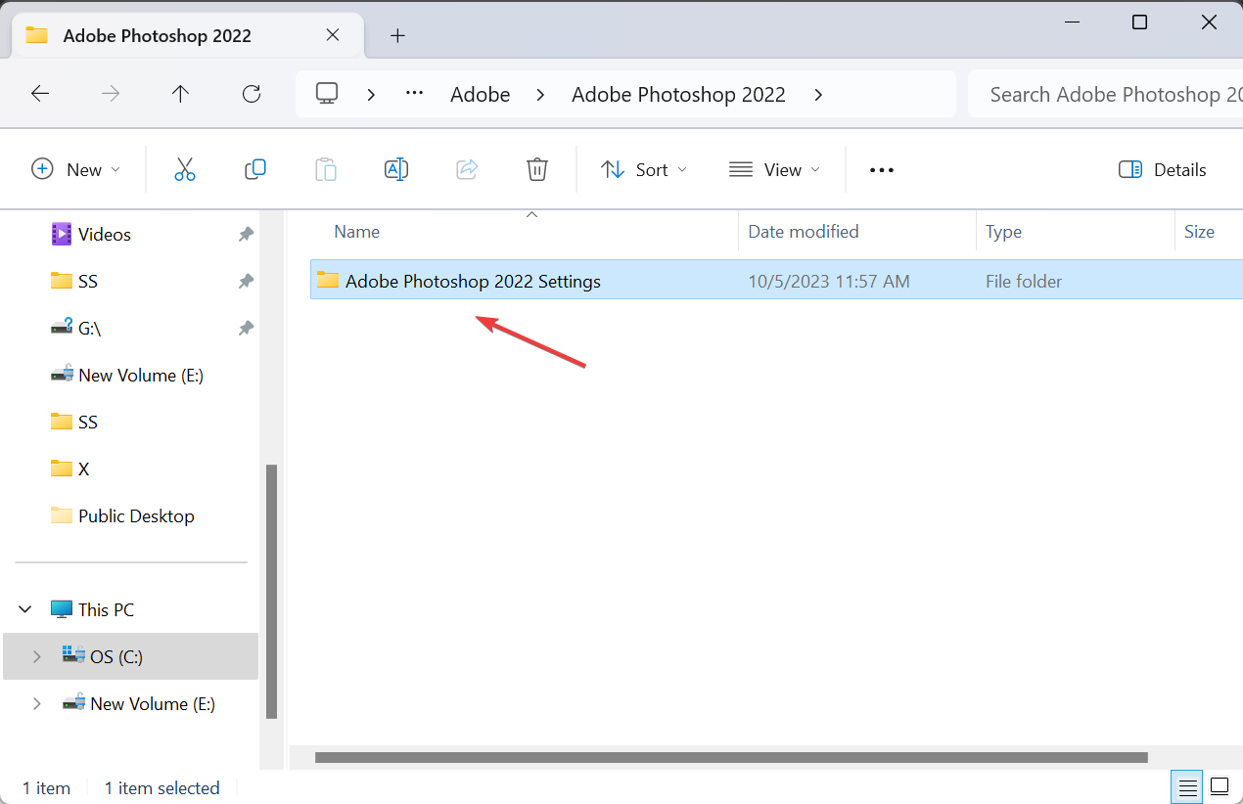Image resolution: width=1243 pixels, height=804 pixels.
Task: Expand New Volume (E:) under This PC
Action: 37,703
